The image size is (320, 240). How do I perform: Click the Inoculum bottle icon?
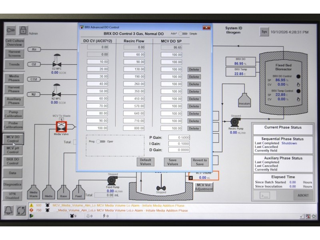pos(244,100)
